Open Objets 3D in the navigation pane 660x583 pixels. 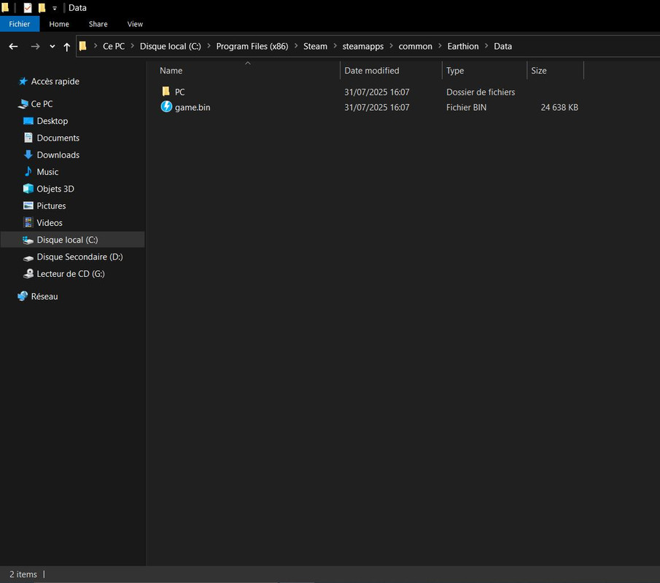point(55,189)
